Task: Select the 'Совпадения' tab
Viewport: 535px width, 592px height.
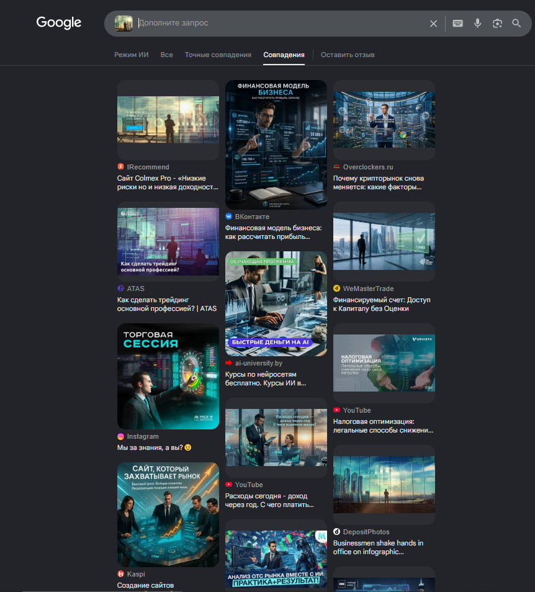Action: coord(284,55)
